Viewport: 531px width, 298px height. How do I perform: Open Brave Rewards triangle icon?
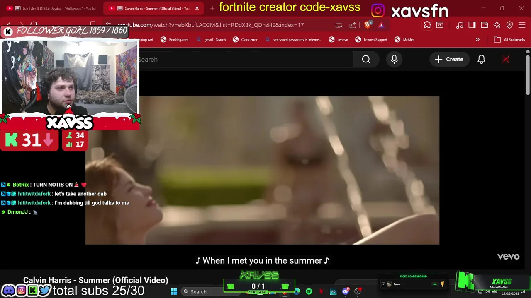tap(381, 25)
